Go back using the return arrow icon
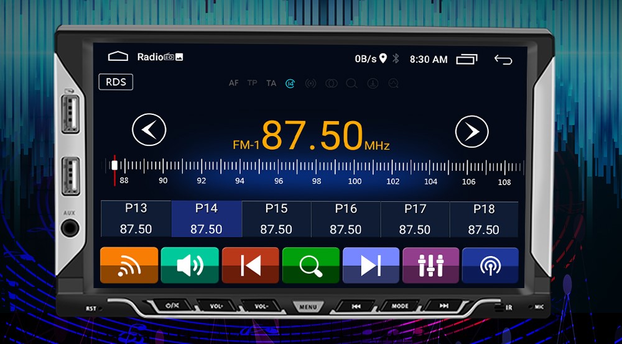The image size is (622, 344). [x=503, y=60]
